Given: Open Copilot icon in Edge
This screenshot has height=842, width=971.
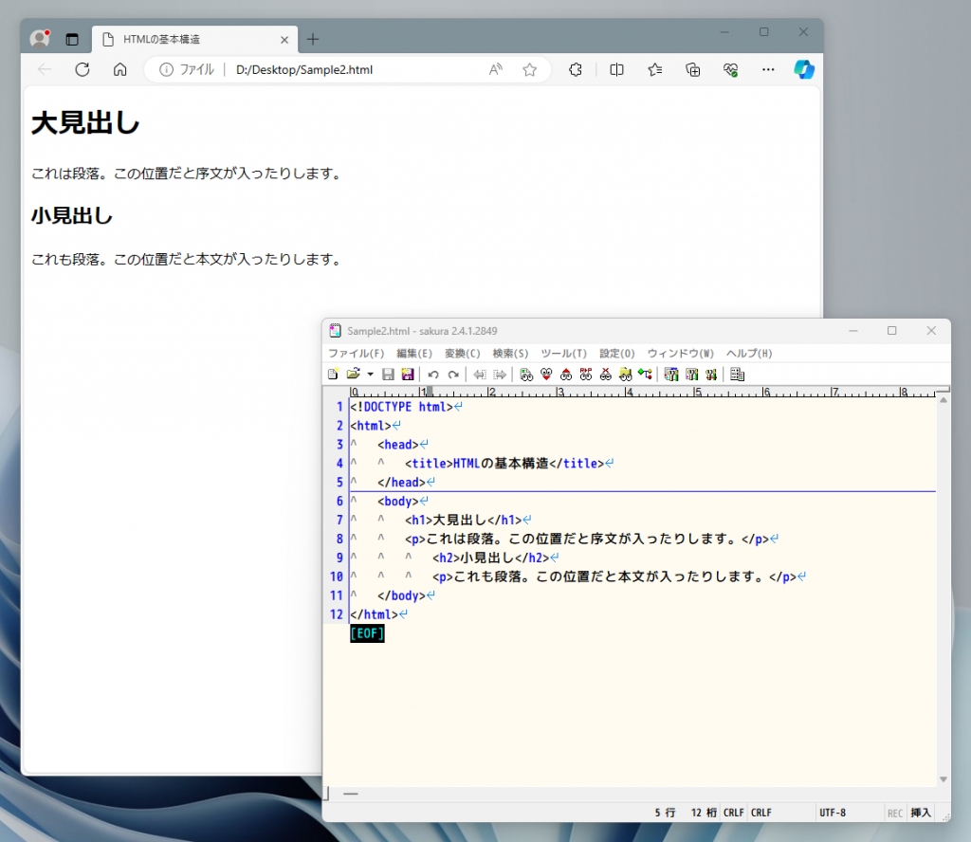Looking at the screenshot, I should pyautogui.click(x=804, y=69).
